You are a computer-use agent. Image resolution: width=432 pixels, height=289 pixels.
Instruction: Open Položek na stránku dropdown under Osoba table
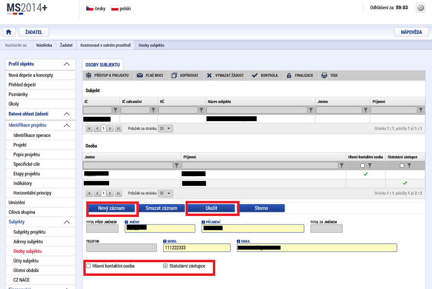pyautogui.click(x=165, y=193)
